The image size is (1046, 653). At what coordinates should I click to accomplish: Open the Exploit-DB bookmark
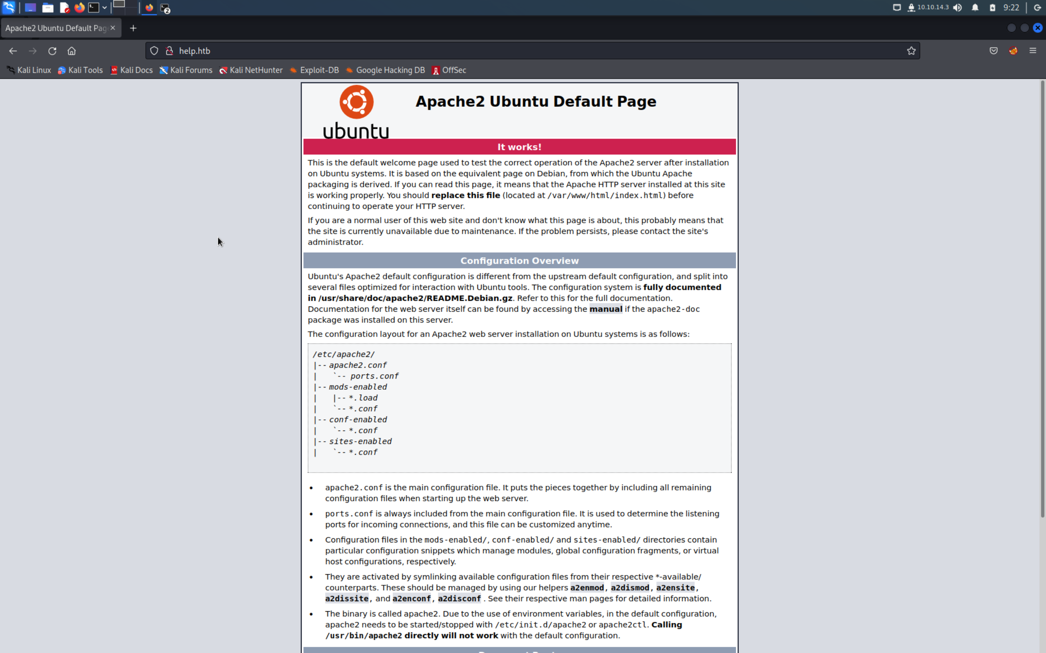pyautogui.click(x=314, y=70)
